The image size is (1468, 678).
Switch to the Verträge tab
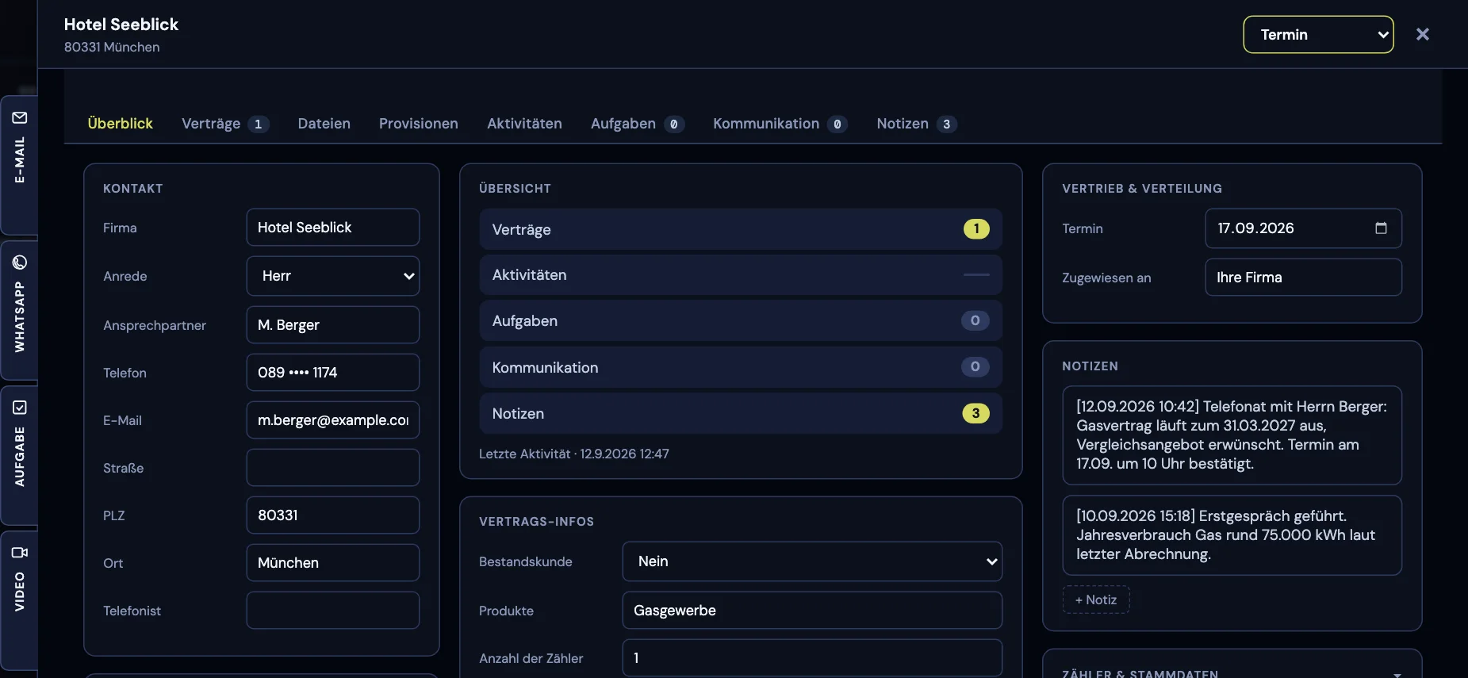[x=225, y=124]
